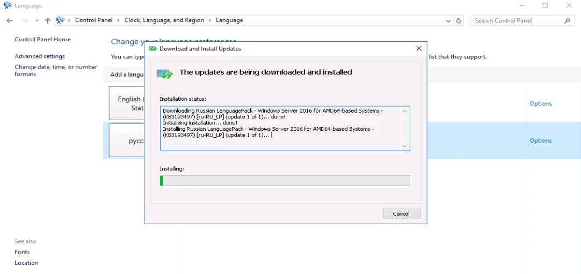
Task: Open Options for the Russian language
Action: coord(540,140)
